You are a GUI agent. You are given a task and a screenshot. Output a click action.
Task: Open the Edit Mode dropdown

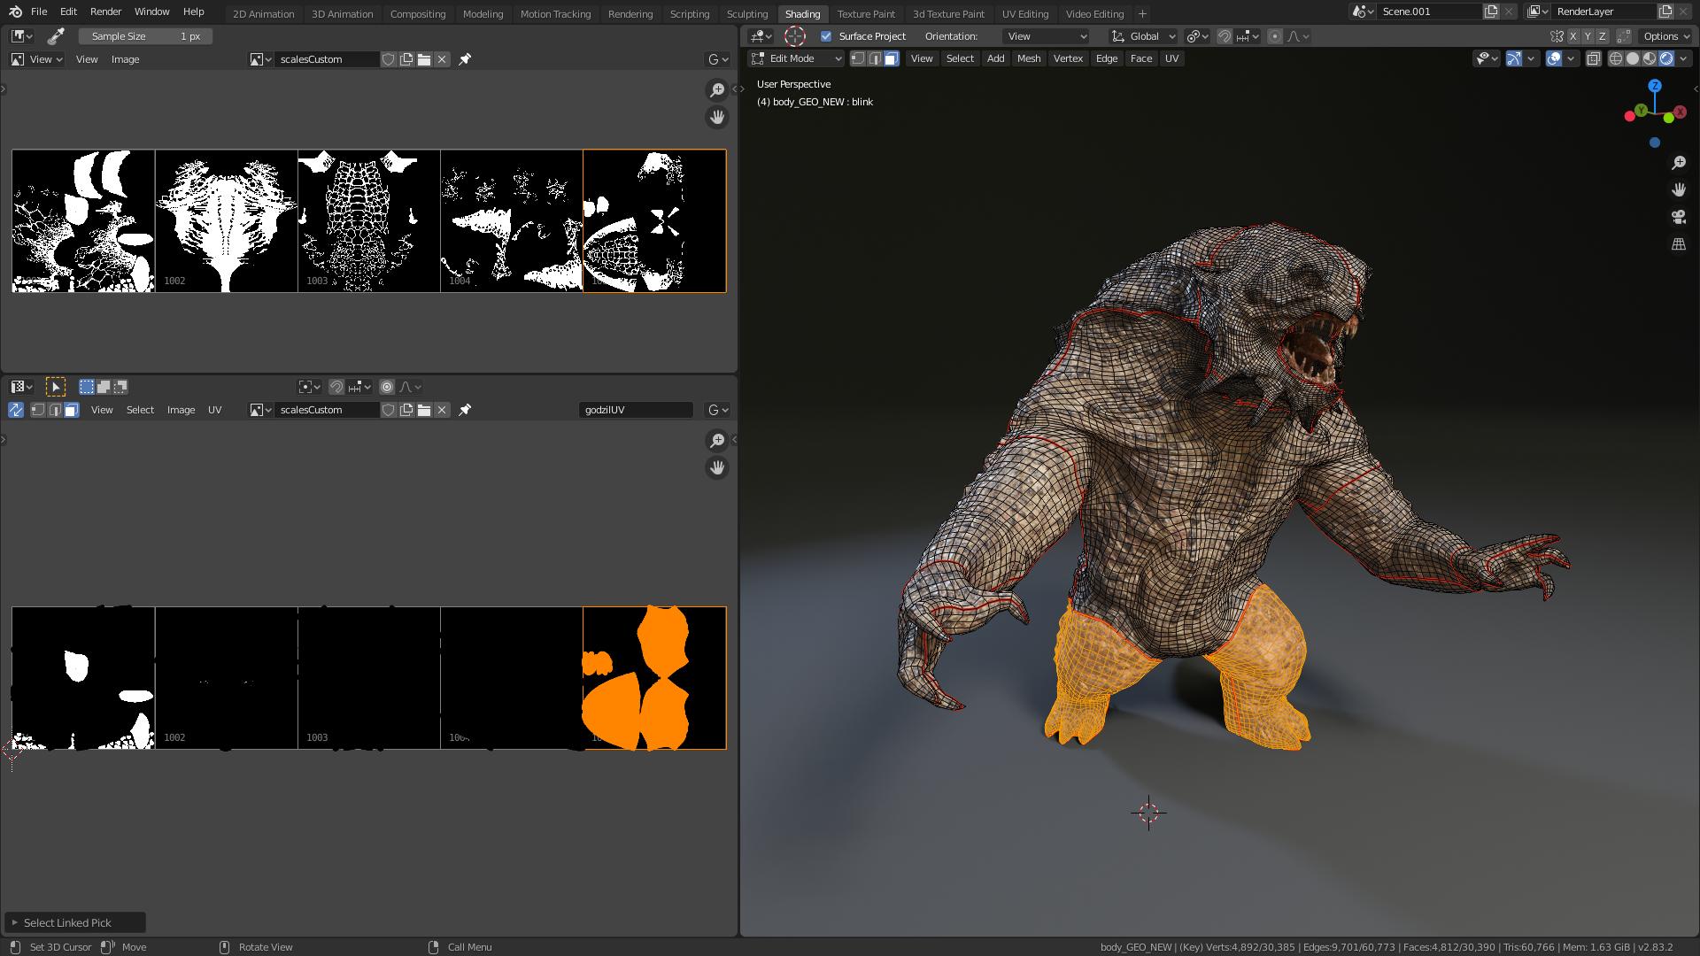[x=796, y=58]
